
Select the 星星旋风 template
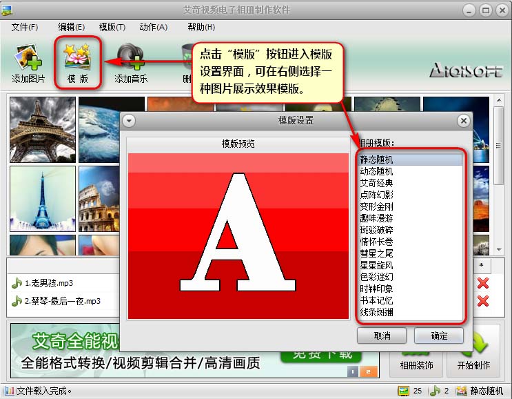tap(411, 265)
